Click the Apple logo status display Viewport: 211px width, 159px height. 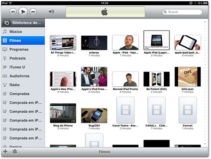coord(105,12)
